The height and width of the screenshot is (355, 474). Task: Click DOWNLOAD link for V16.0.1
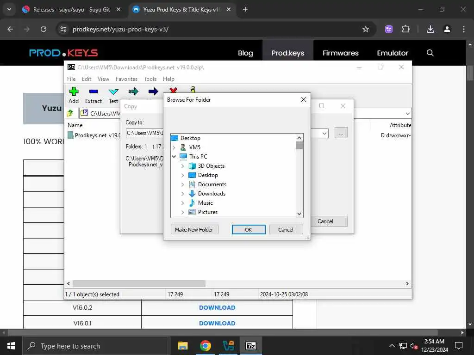217,323
